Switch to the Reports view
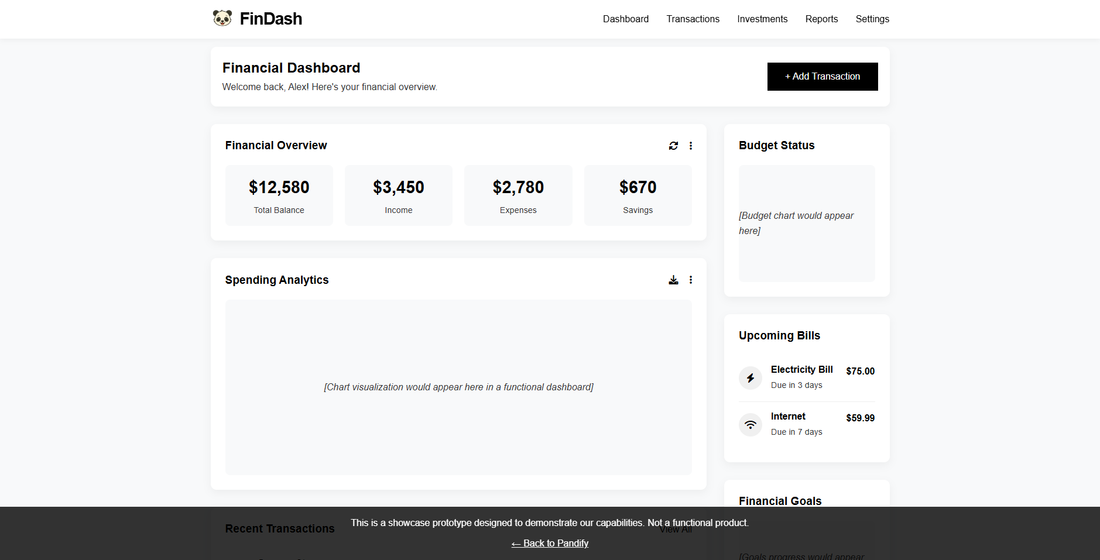The width and height of the screenshot is (1100, 560). [x=821, y=19]
